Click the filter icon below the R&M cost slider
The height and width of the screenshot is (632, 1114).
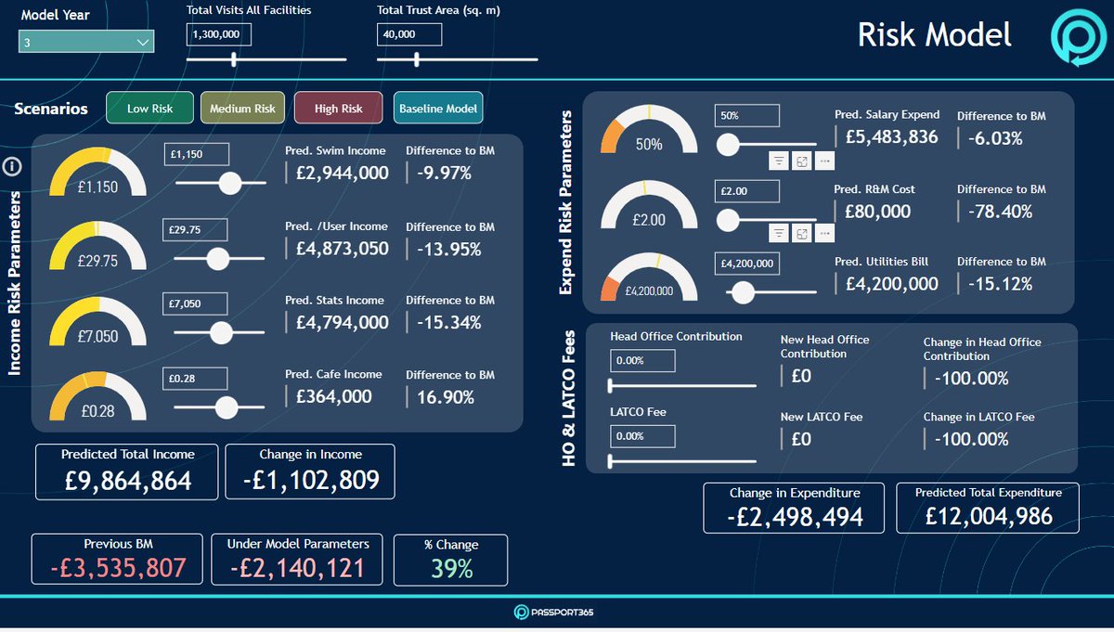point(778,233)
